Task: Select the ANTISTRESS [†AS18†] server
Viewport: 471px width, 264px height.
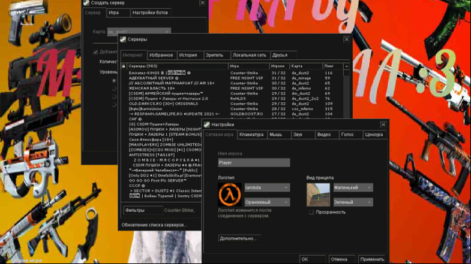Action: (x=161, y=155)
